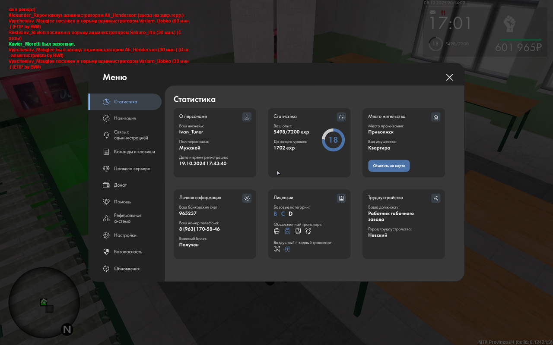This screenshot has width=553, height=345.
Task: Click the 601 965₽ money balance
Action: pyautogui.click(x=518, y=47)
